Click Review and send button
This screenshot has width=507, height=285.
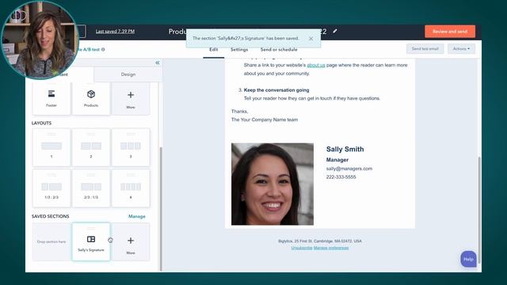[450, 32]
